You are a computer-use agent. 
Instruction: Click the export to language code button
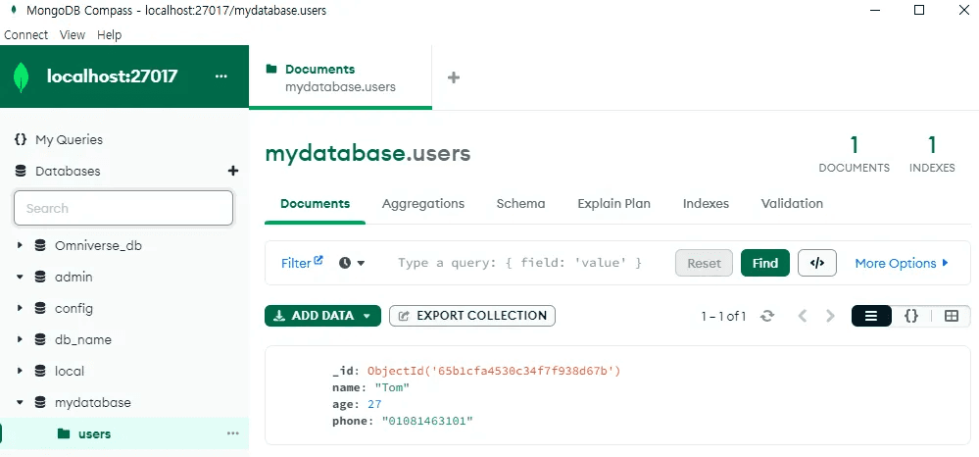pos(817,263)
